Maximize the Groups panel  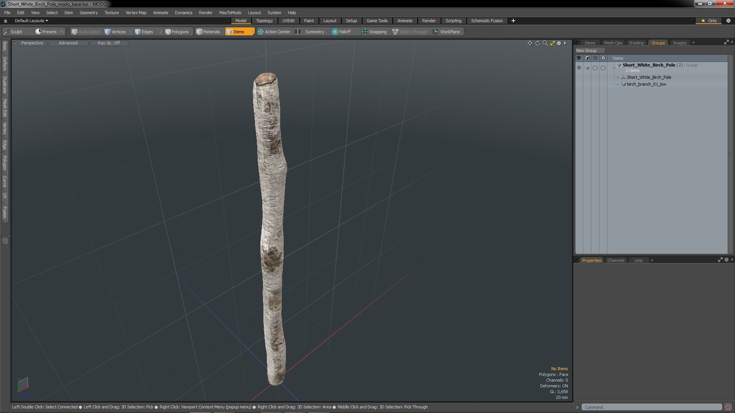click(726, 42)
